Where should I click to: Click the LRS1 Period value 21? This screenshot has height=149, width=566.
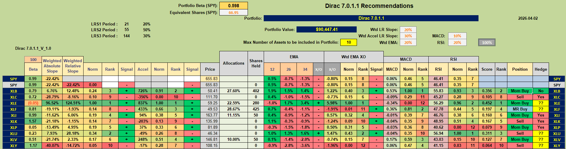coord(126,24)
